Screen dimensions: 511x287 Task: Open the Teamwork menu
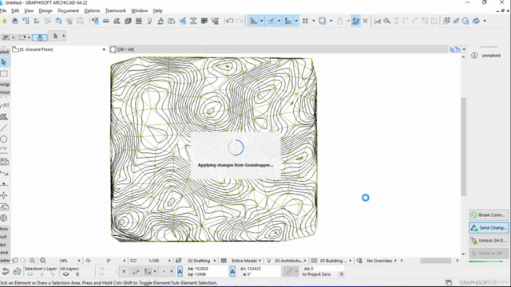click(115, 10)
